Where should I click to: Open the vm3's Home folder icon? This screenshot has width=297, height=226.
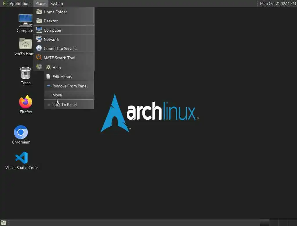(x=26, y=44)
